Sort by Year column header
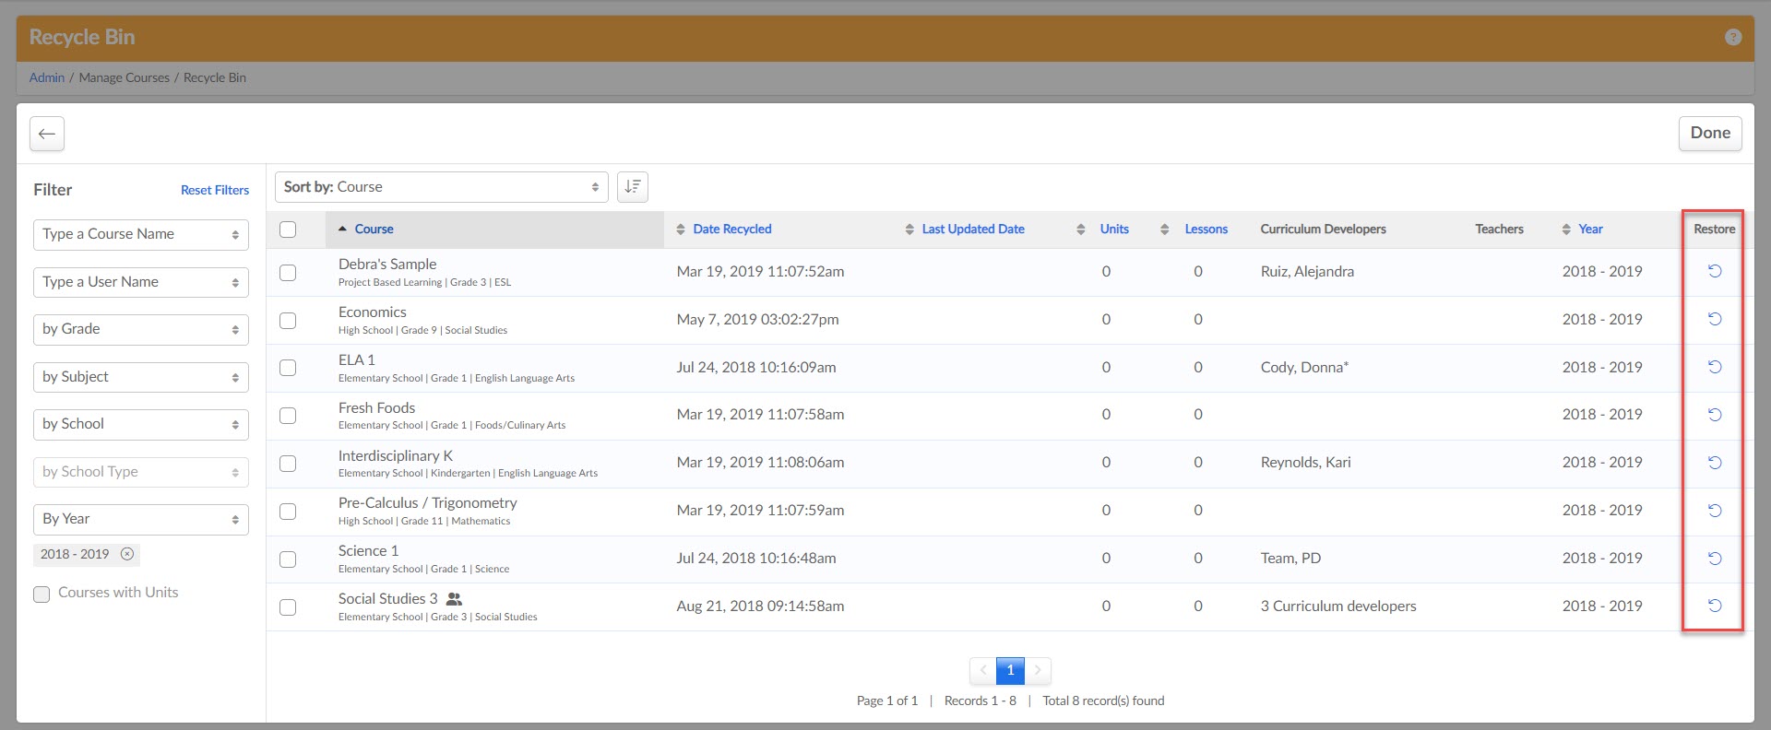Viewport: 1771px width, 730px height. tap(1590, 230)
